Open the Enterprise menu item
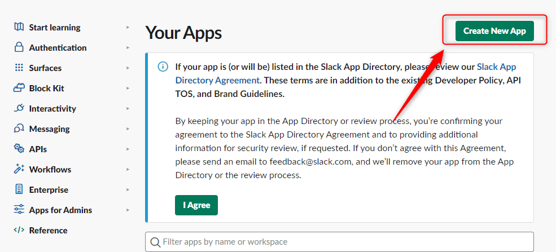 click(49, 190)
